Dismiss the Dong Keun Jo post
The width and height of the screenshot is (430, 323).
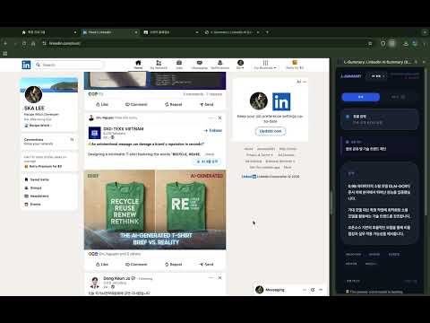(219, 278)
